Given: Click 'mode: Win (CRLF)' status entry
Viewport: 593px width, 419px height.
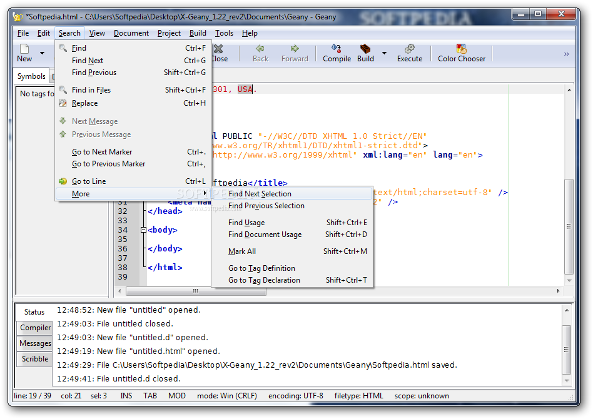Looking at the screenshot, I should (x=227, y=396).
